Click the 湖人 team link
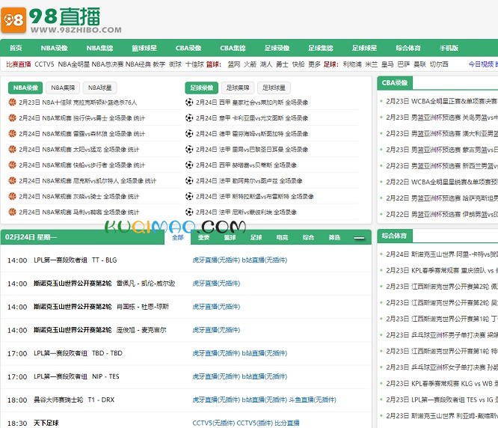Viewport: 498px width, 428px height. click(266, 64)
